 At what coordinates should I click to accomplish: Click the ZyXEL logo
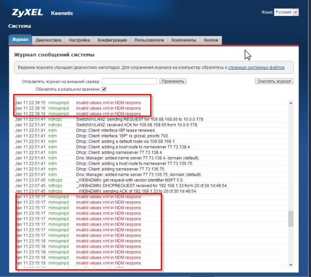pos(27,13)
